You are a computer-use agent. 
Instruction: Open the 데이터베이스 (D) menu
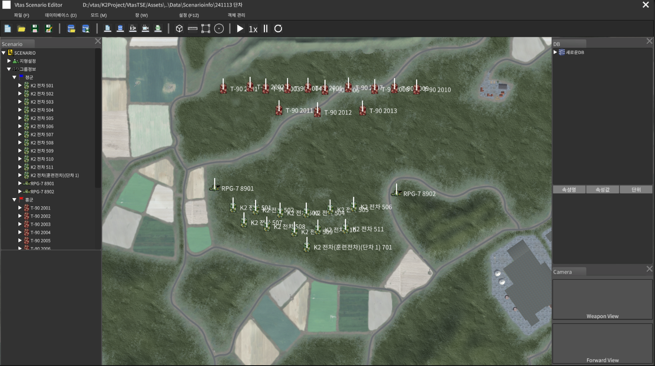(61, 15)
